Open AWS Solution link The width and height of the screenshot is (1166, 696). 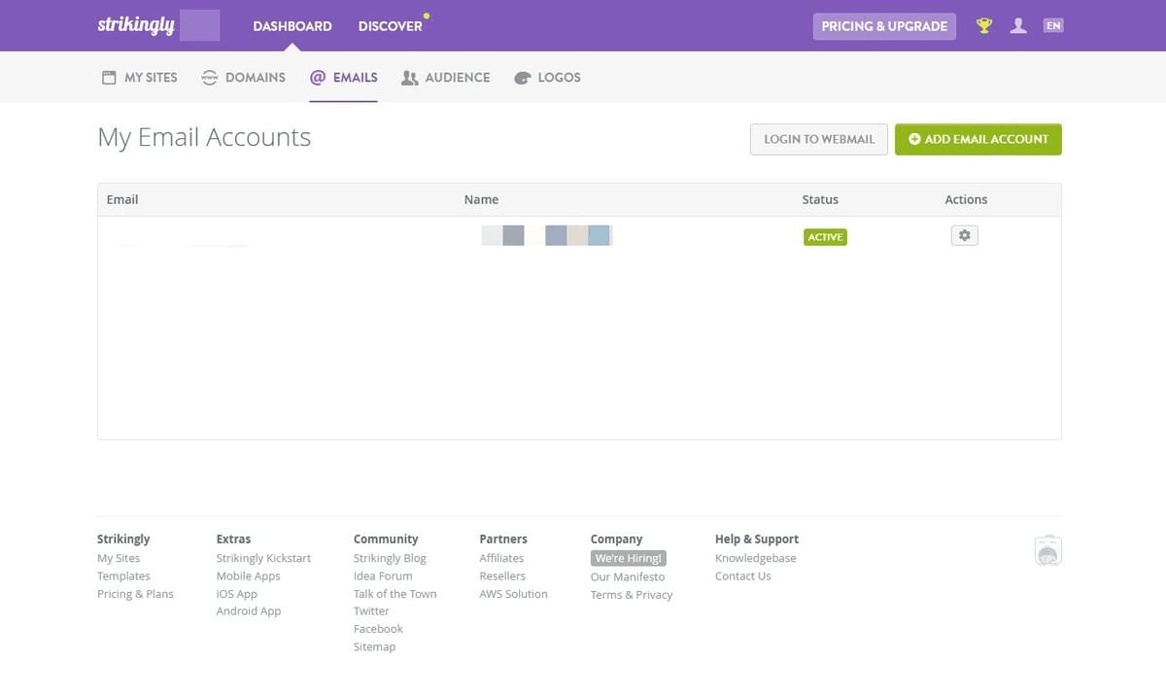(x=513, y=594)
